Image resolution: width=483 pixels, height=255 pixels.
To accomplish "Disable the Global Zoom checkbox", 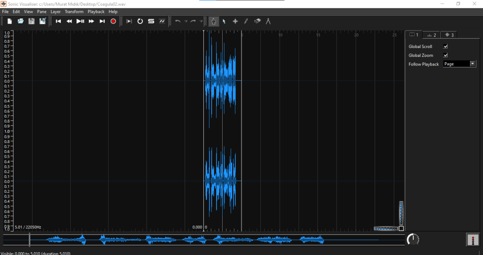I will coord(445,56).
